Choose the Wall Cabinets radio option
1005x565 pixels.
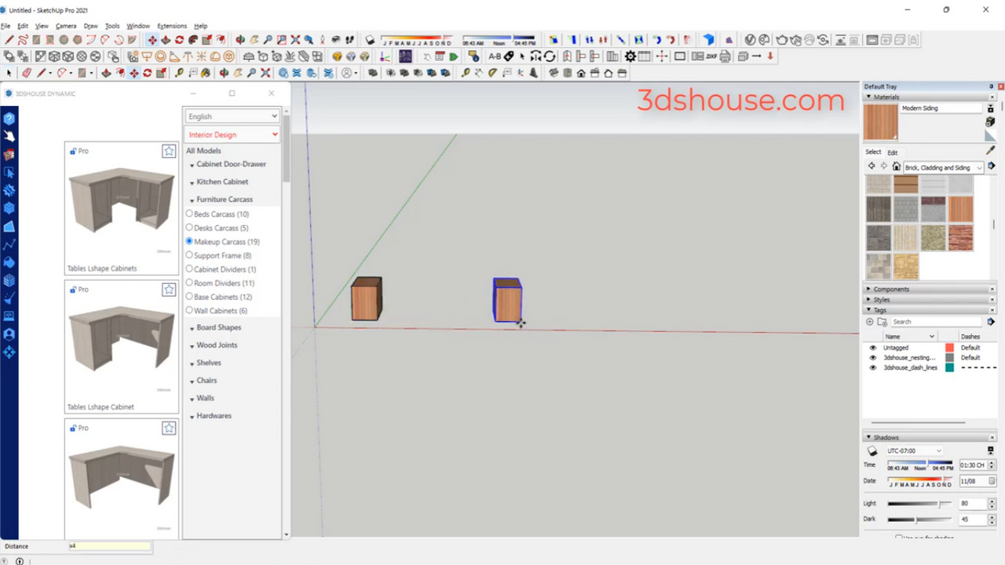point(189,311)
